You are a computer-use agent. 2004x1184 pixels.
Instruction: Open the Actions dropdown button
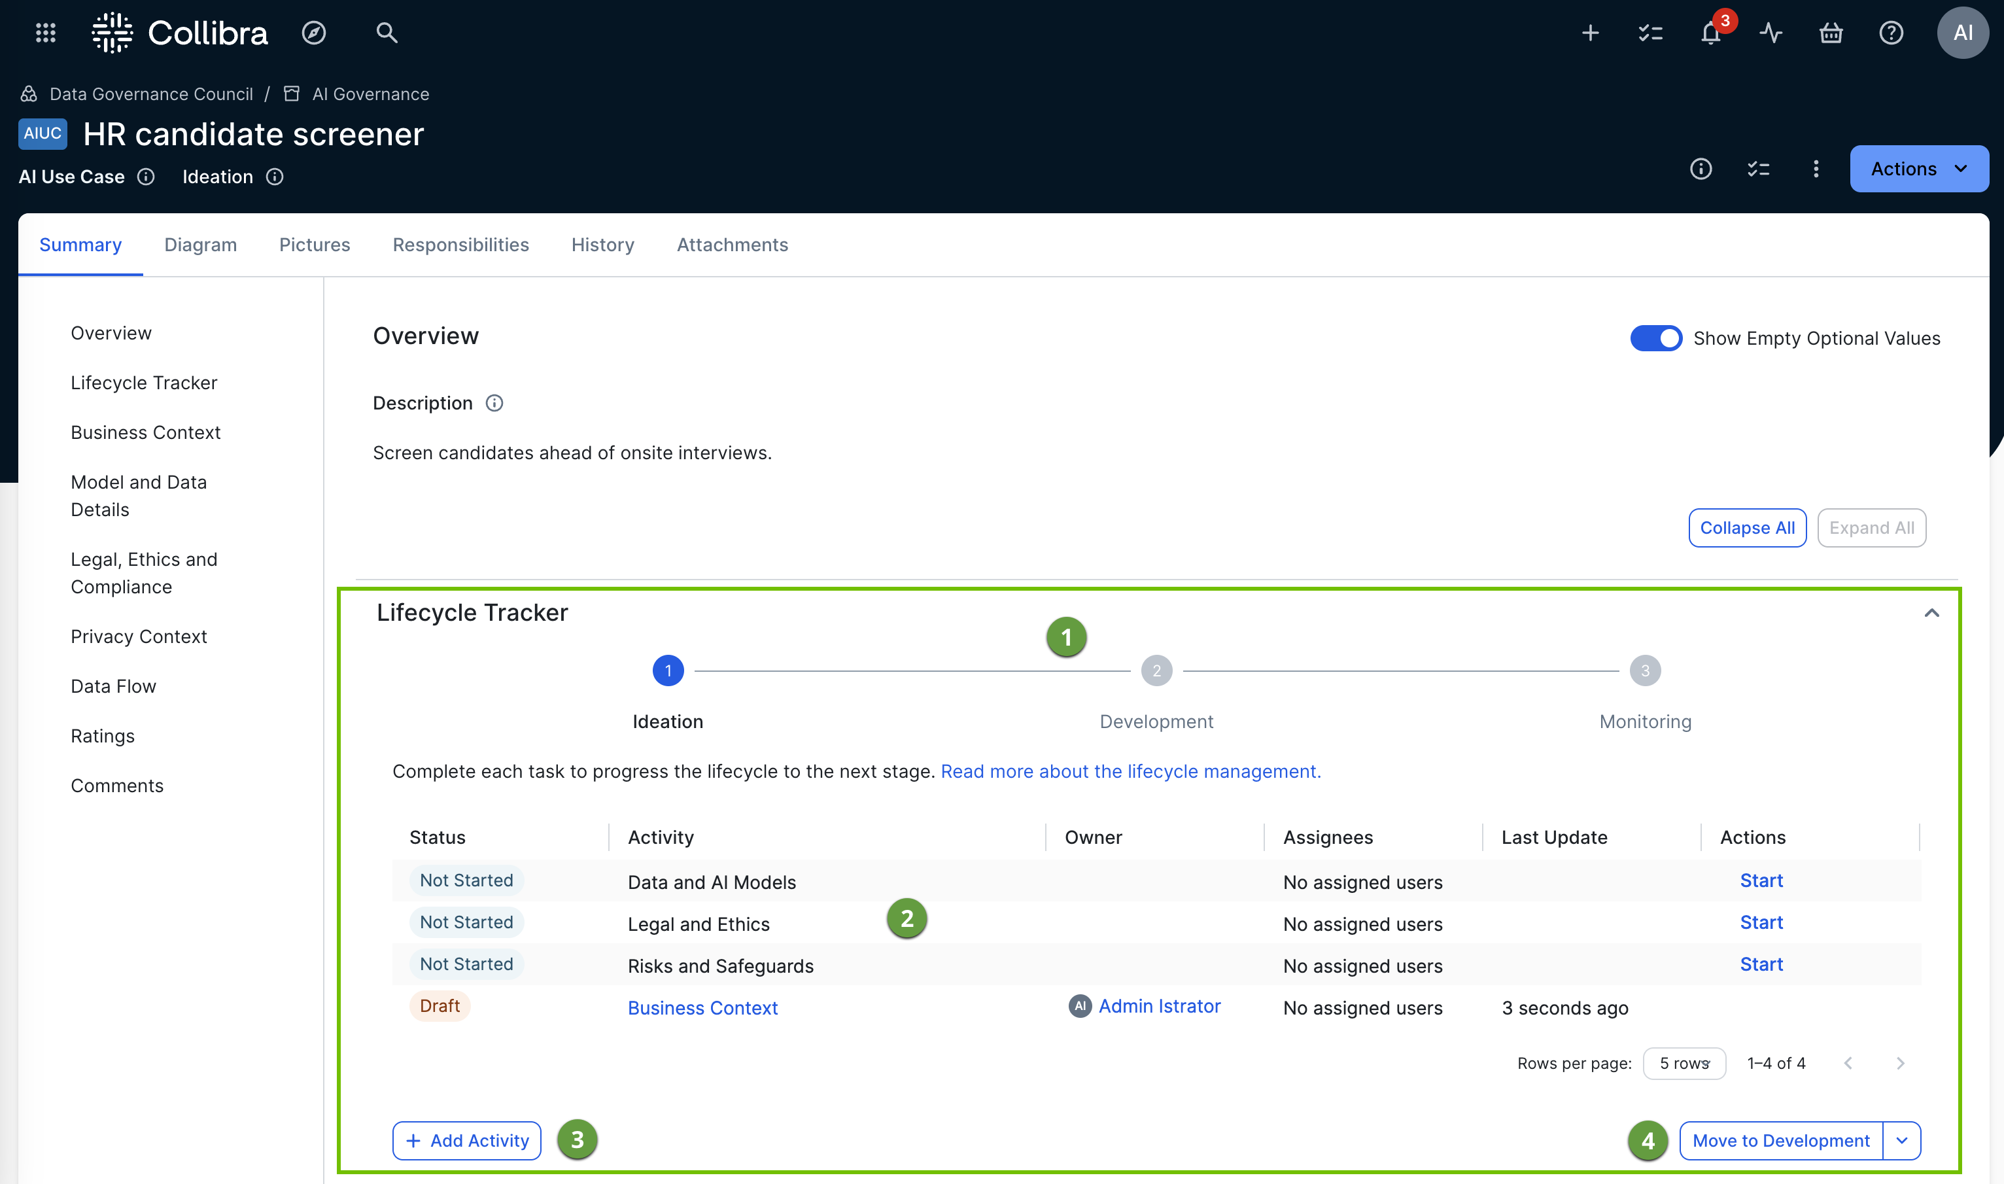[x=1918, y=168]
